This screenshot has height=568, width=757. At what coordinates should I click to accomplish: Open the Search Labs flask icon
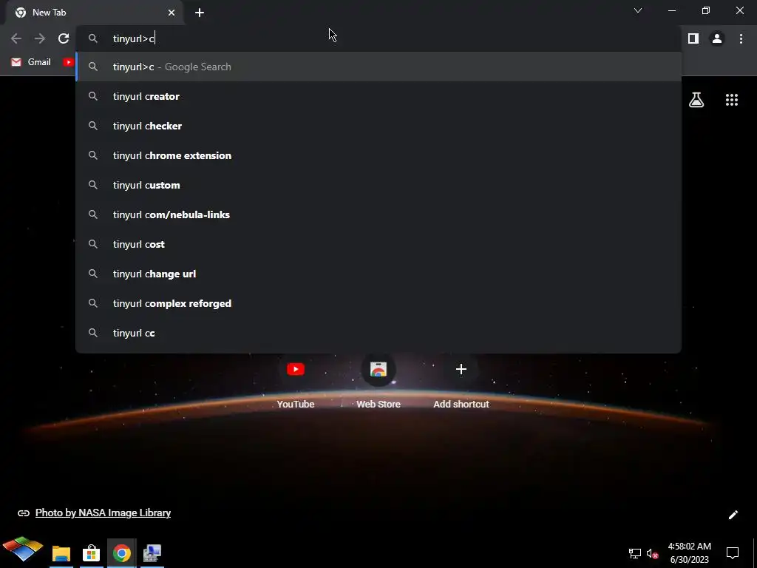click(x=696, y=100)
